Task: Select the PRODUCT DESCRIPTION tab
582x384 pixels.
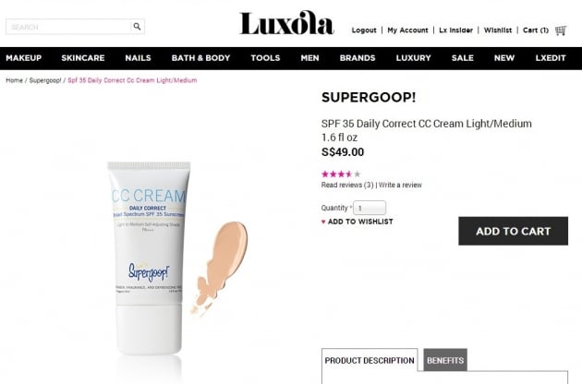Action: coord(370,360)
